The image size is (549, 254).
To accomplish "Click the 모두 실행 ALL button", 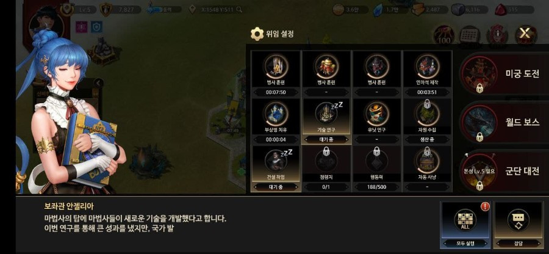I will 465,225.
